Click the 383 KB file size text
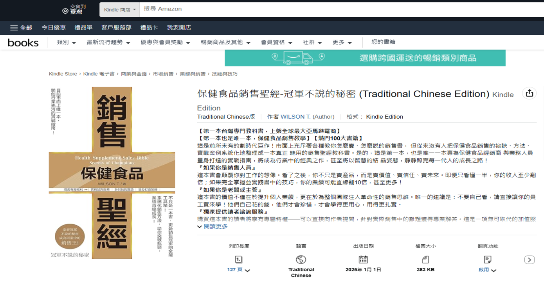This screenshot has height=281, width=544. tap(425, 270)
